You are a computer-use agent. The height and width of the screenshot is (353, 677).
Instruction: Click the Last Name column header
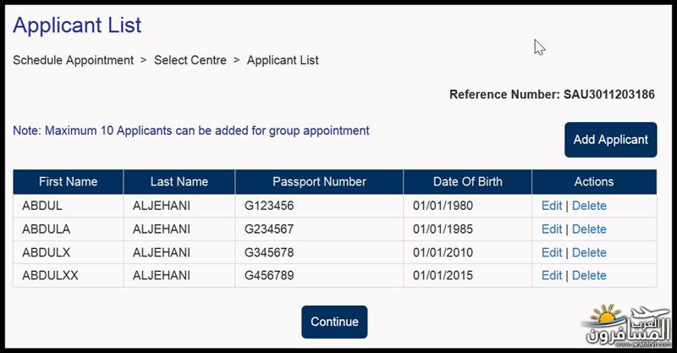point(179,182)
